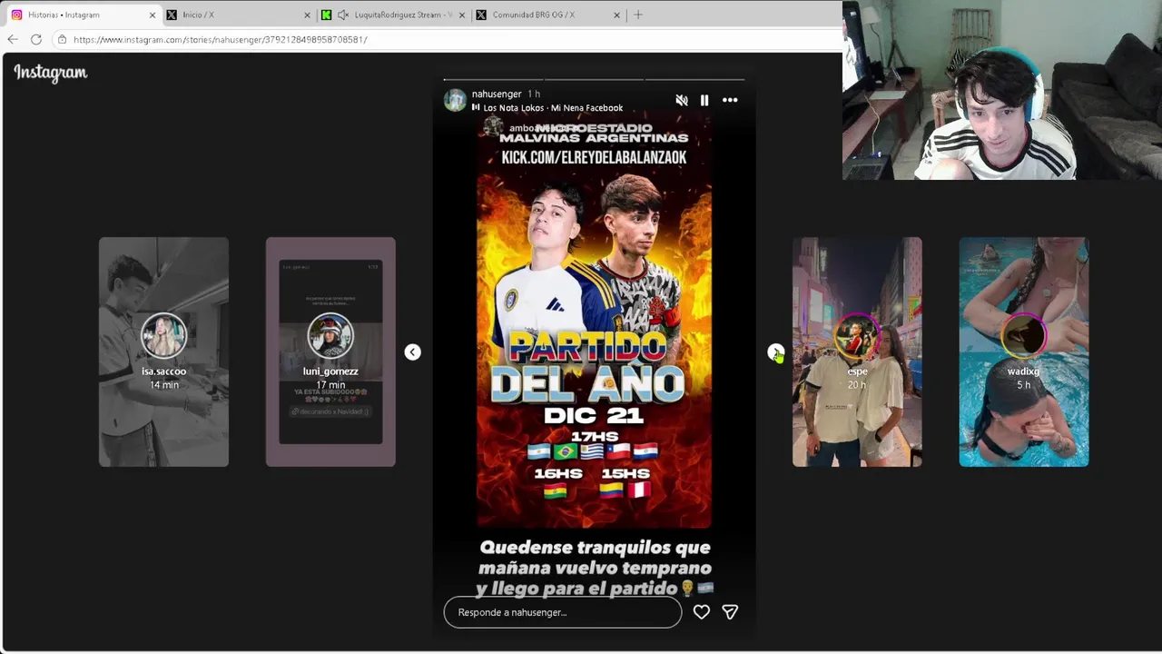Reload the page with refresh icon
Screen dimensions: 1162x654
pyautogui.click(x=36, y=39)
